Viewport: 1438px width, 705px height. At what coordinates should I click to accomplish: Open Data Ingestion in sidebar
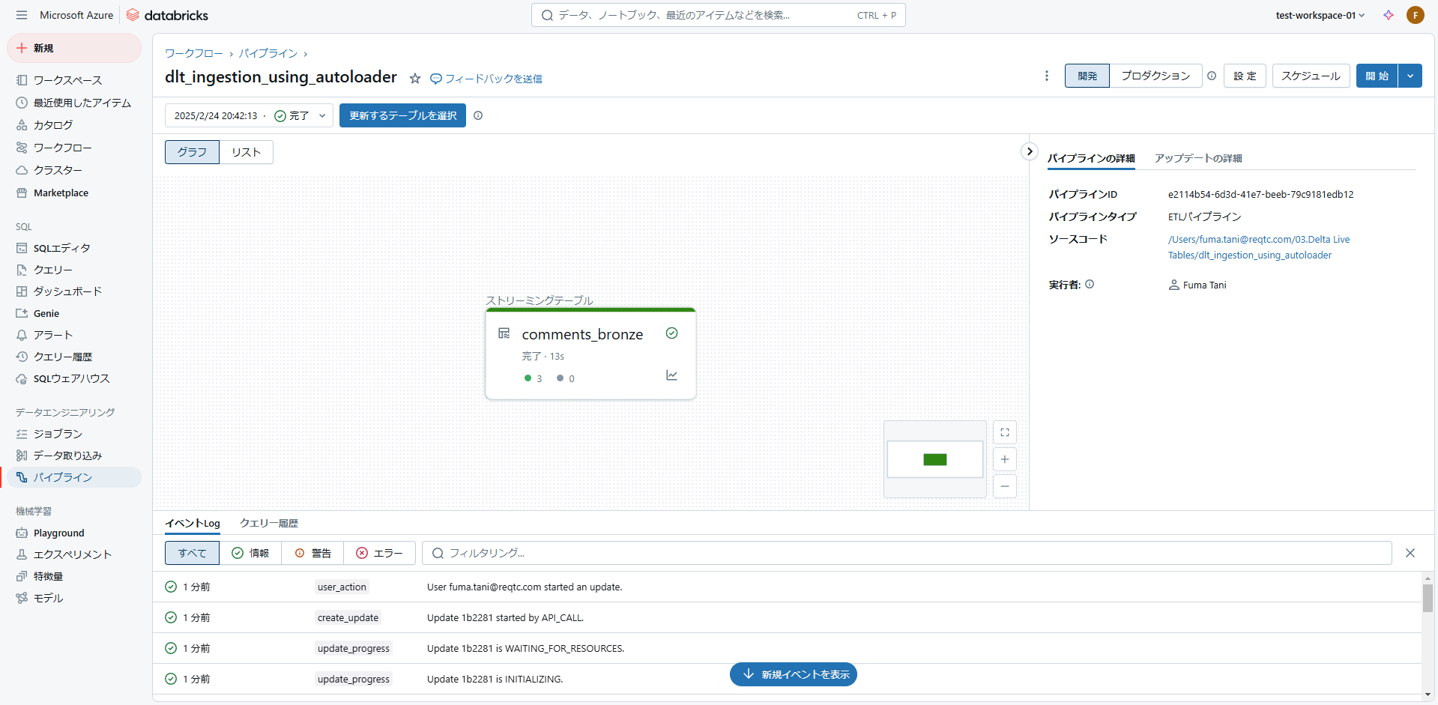coord(73,456)
